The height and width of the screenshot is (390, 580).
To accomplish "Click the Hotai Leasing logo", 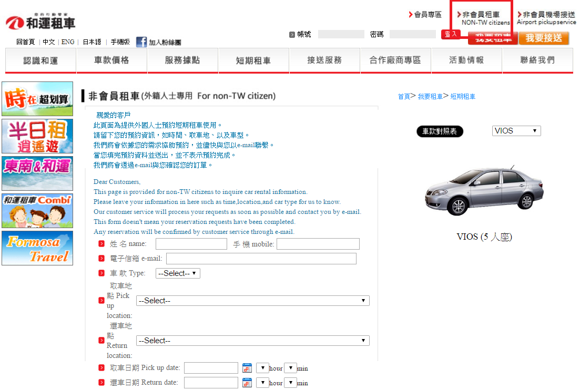I will (41, 22).
